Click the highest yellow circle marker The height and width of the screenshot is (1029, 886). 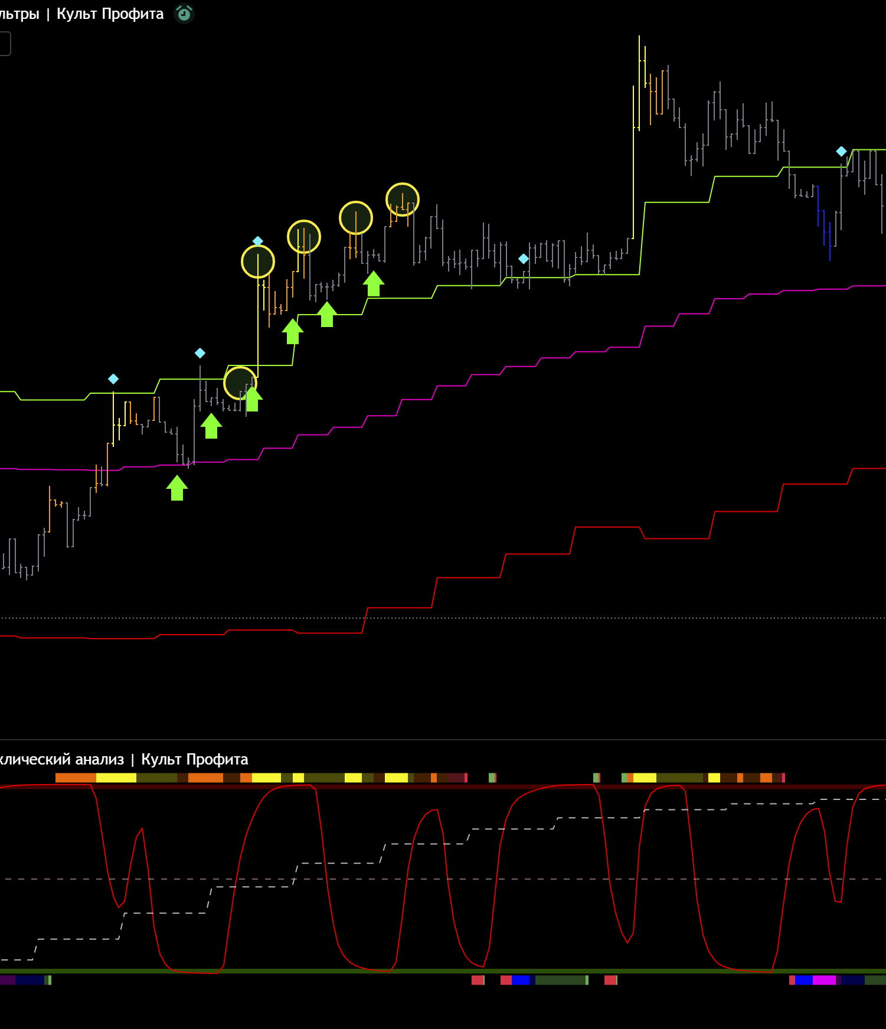[403, 200]
